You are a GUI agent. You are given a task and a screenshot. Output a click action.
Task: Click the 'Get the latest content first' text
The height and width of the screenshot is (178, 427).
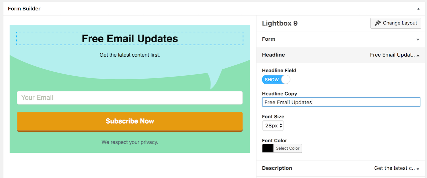[130, 55]
